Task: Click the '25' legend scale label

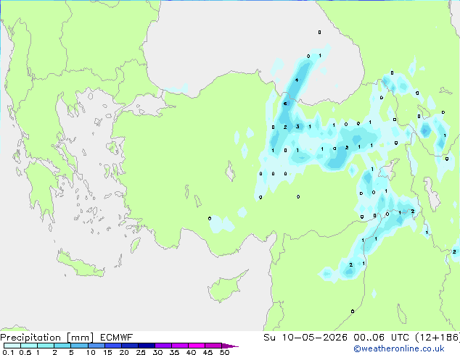Action: 141,352
